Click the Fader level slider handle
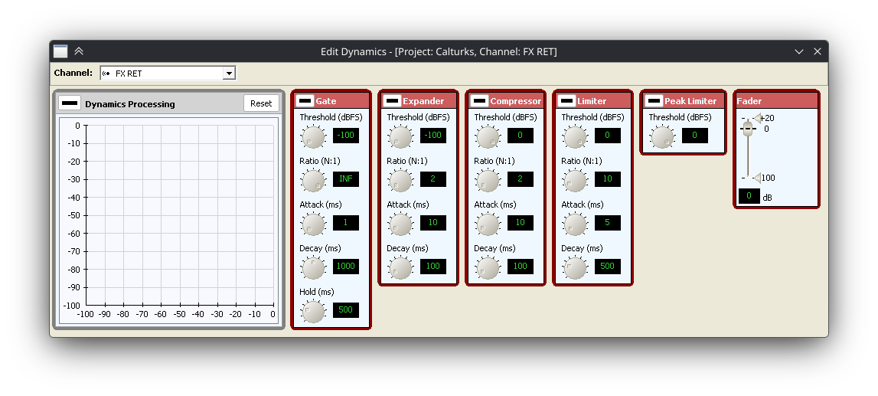878x396 pixels. click(x=747, y=129)
